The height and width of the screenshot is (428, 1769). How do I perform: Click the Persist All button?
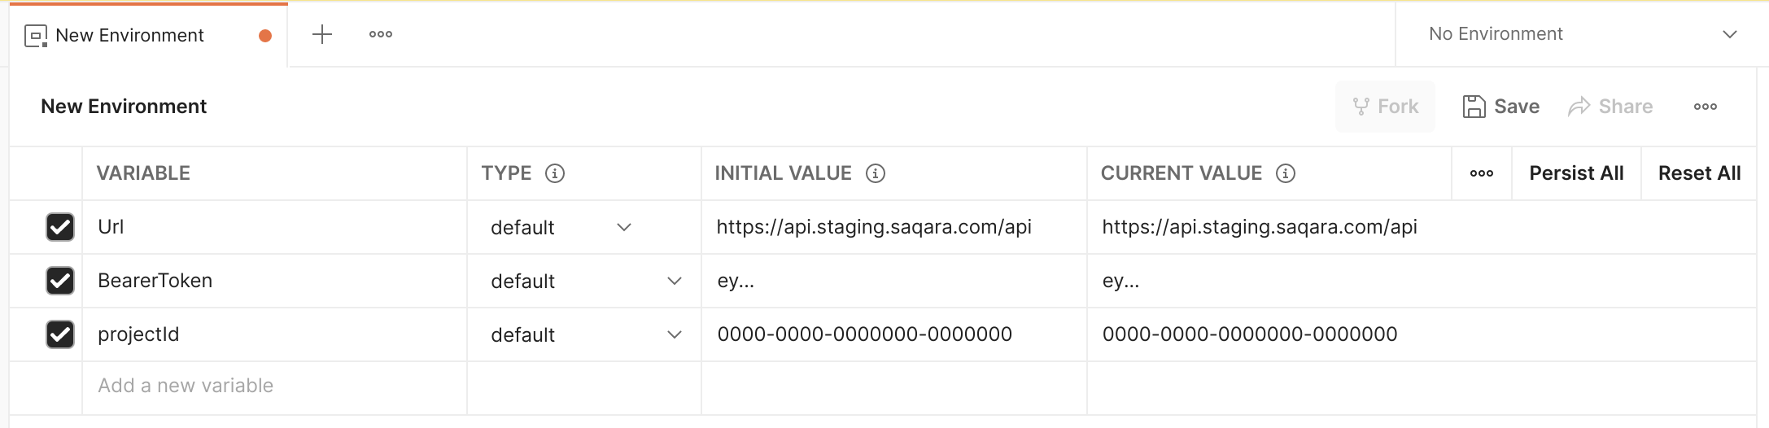1576,173
